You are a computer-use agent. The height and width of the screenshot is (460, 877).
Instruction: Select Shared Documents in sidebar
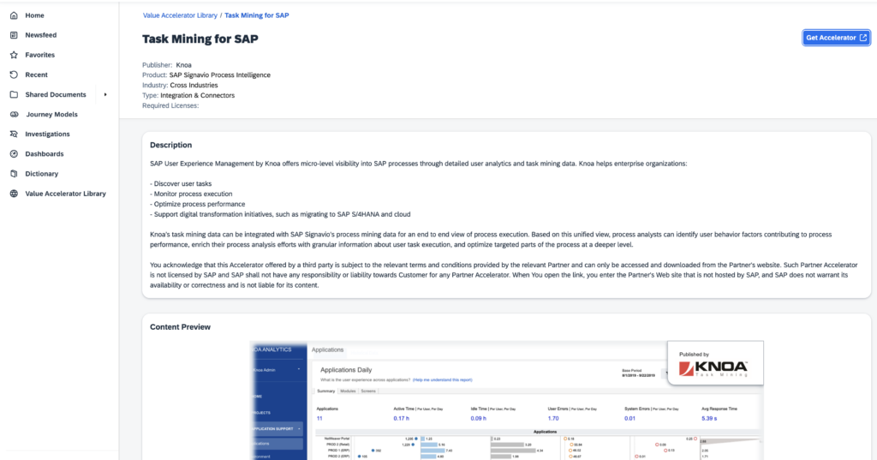click(56, 94)
